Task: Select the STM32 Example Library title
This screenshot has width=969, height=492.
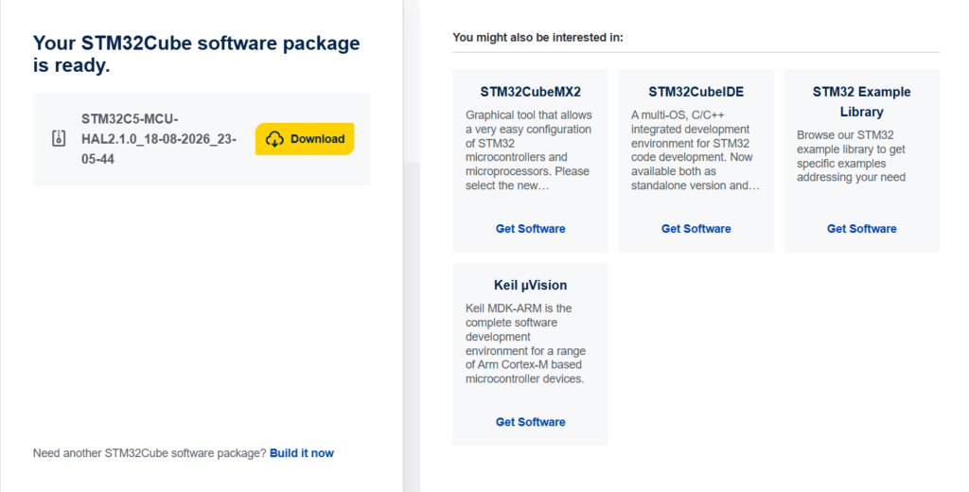Action: click(861, 102)
